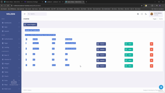Screen dimensions: 165x93
Task: Expand the Dashboards sidebar menu
Action: (11, 23)
